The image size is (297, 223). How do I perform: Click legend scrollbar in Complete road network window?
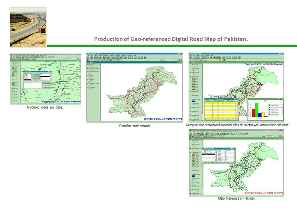pos(100,92)
